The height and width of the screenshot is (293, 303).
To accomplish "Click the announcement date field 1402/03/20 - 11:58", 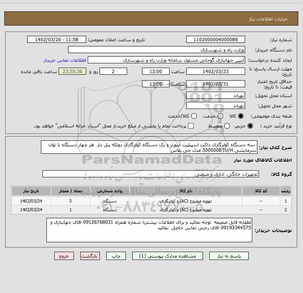I will coord(57,40).
